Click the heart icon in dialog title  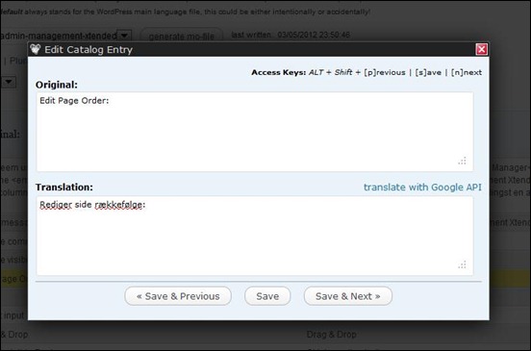[x=36, y=49]
